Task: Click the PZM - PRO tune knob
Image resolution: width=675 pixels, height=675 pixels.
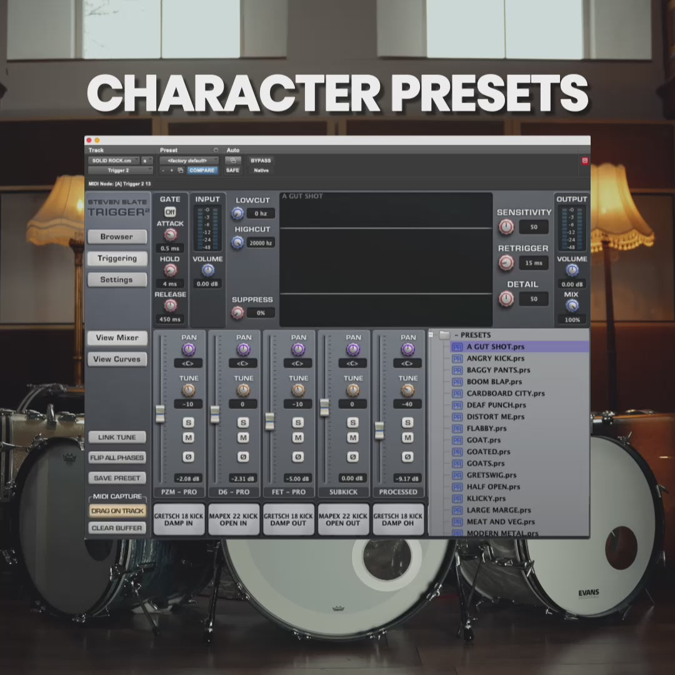Action: tap(189, 391)
